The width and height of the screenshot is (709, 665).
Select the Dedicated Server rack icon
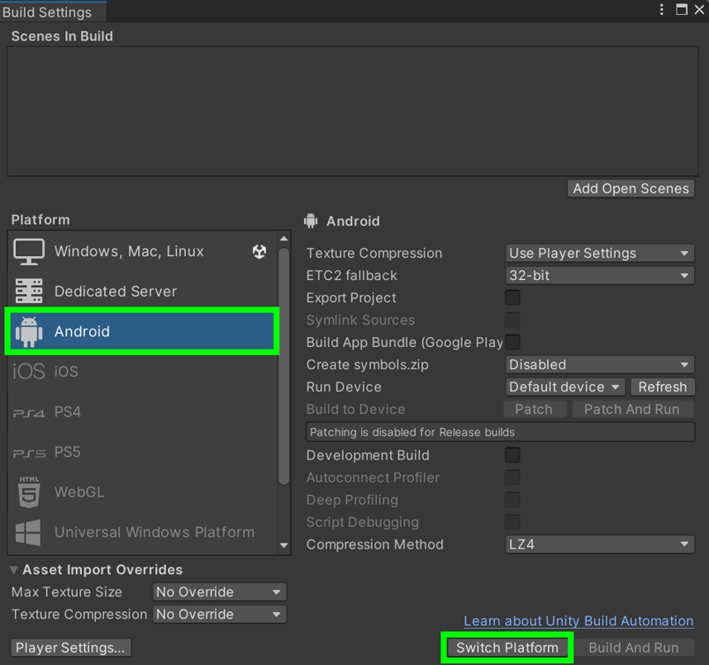pos(29,292)
